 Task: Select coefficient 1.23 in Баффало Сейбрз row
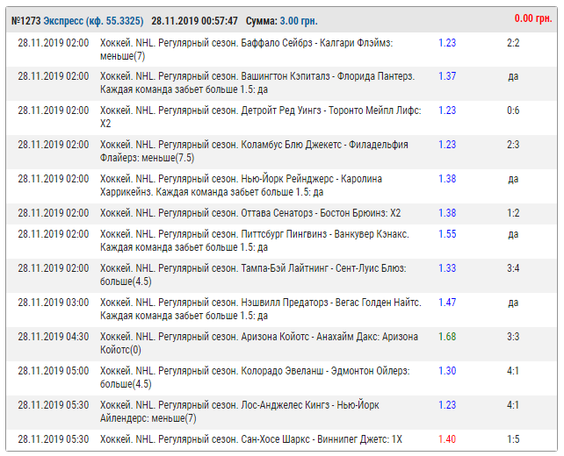[x=447, y=43]
